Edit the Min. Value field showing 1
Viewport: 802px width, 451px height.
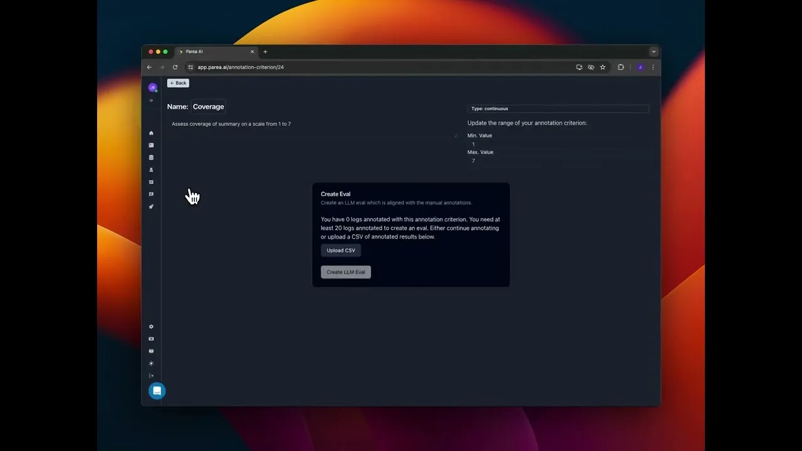(x=558, y=144)
